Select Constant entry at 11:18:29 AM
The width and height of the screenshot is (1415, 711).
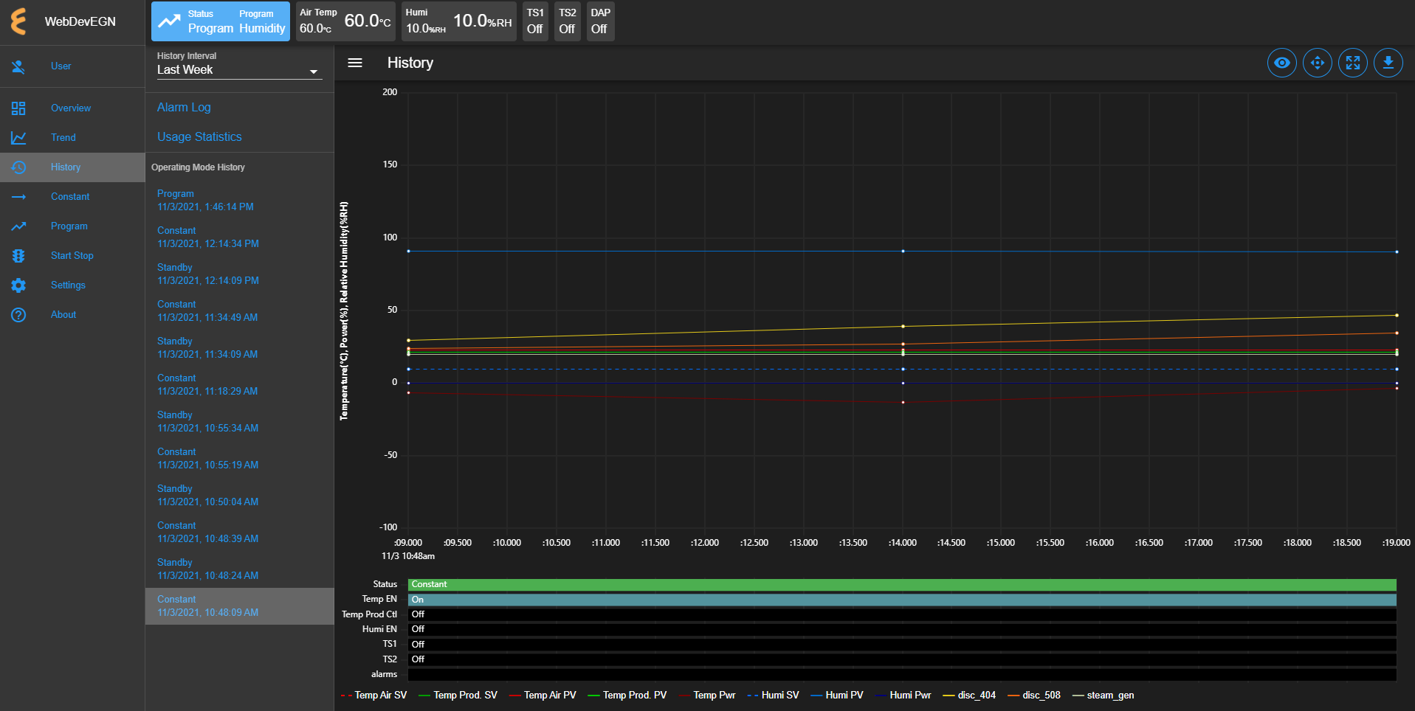click(239, 385)
